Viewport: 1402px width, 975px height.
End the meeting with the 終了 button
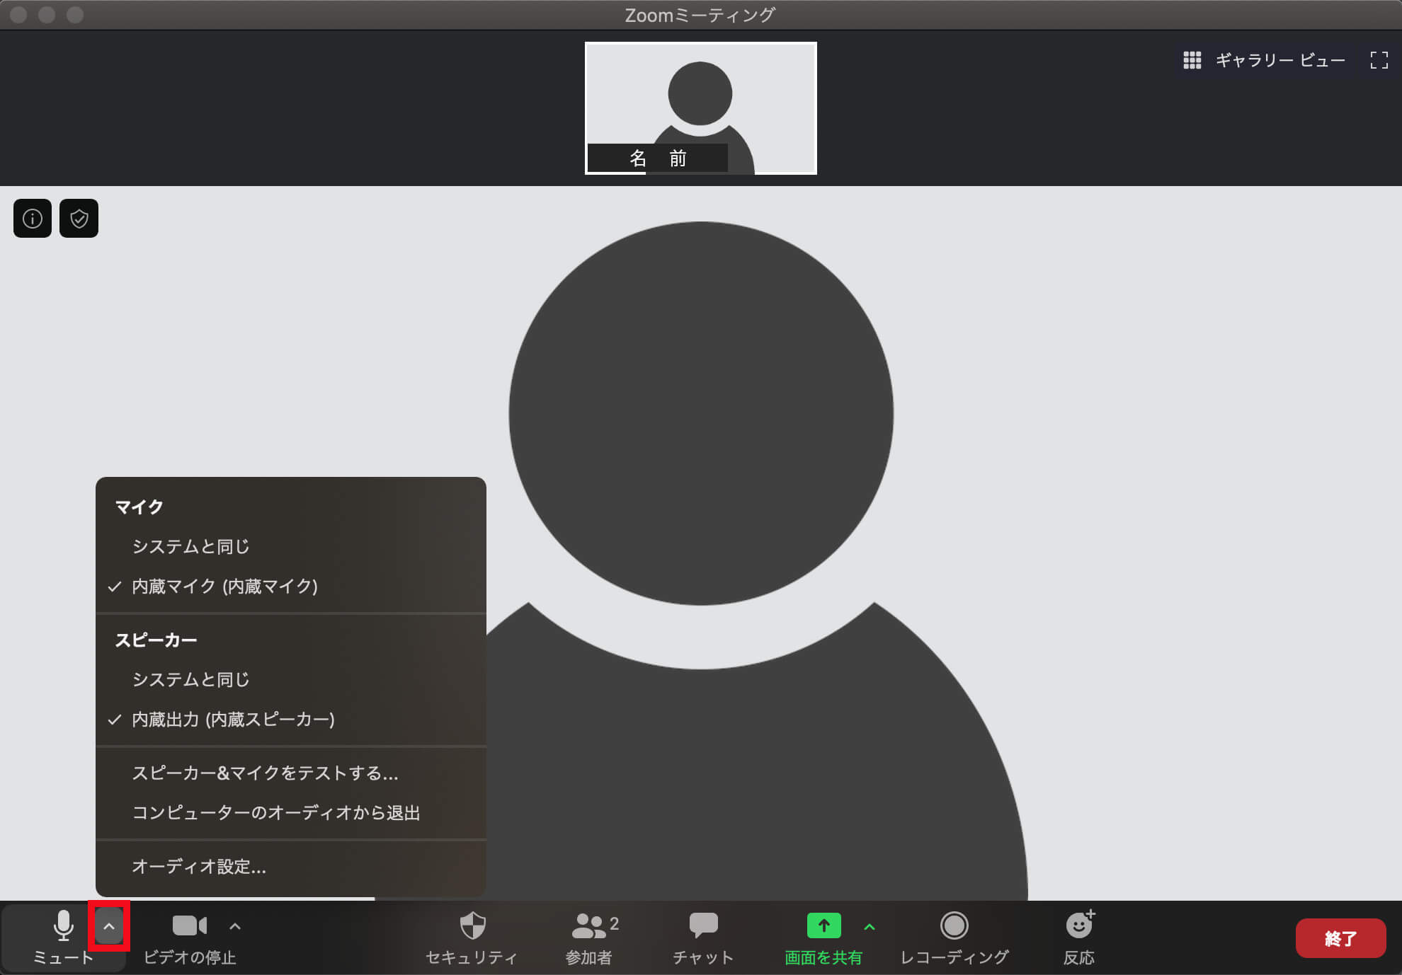(1340, 937)
